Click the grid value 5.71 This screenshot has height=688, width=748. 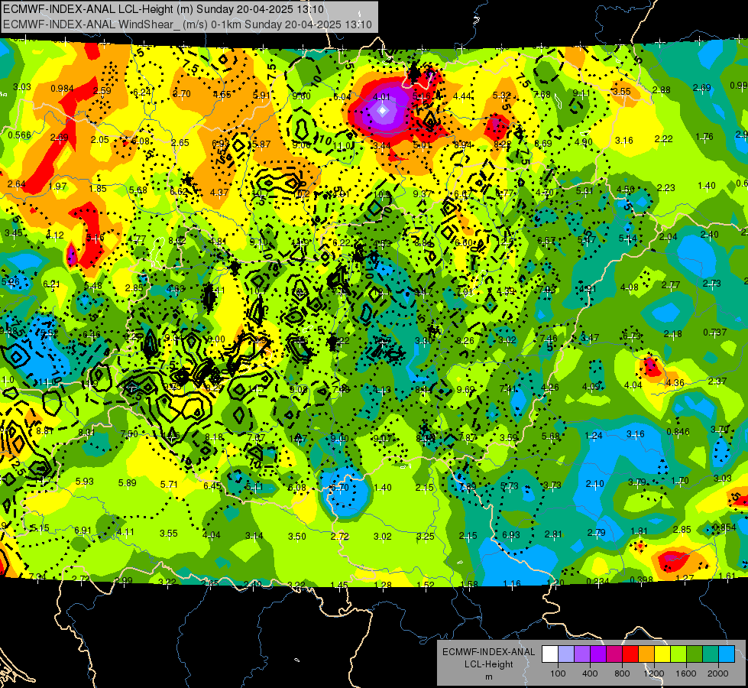coord(169,484)
